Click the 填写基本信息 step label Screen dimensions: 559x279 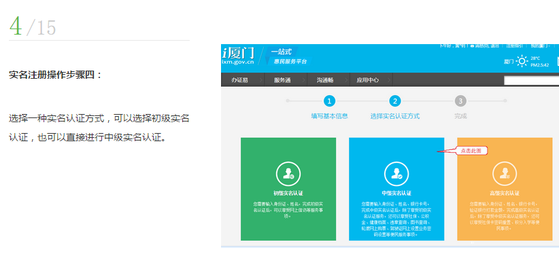pyautogui.click(x=329, y=116)
